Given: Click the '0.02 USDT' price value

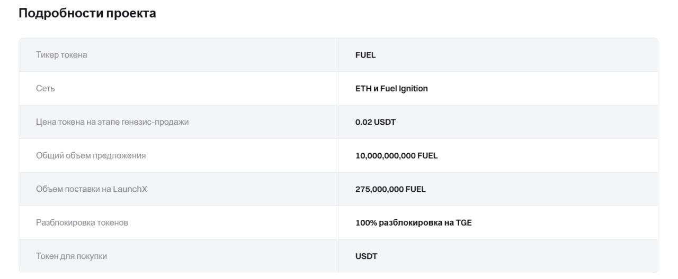Looking at the screenshot, I should (x=376, y=122).
